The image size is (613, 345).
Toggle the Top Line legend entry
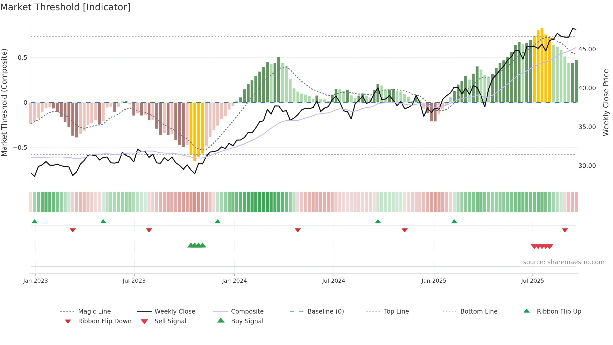(x=387, y=311)
